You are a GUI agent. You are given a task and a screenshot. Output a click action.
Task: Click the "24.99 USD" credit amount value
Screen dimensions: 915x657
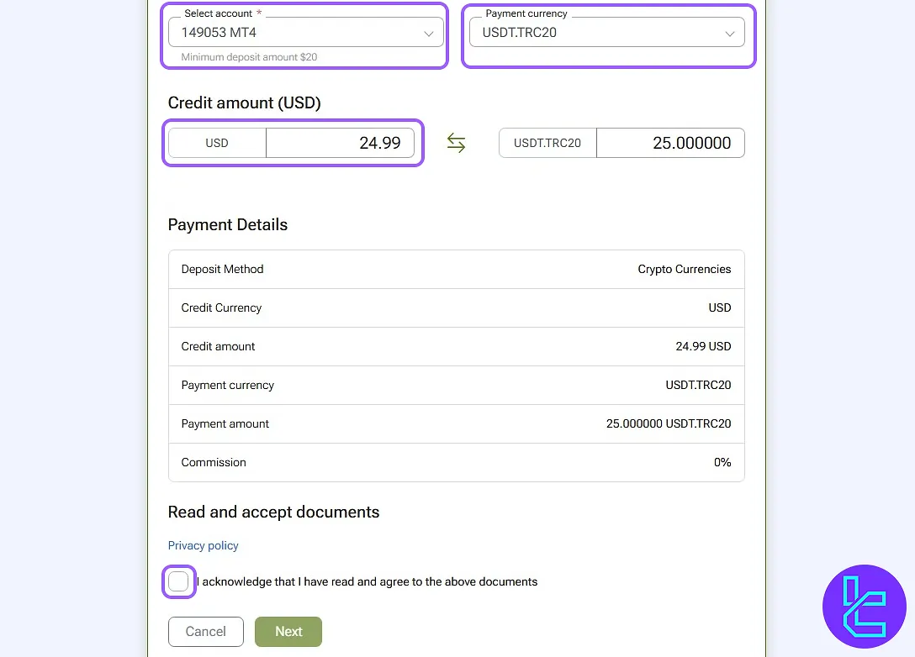pos(703,346)
